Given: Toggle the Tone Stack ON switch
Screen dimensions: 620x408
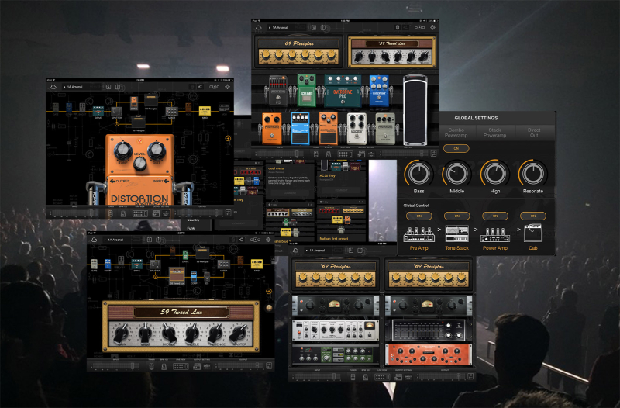Looking at the screenshot, I should point(456,216).
